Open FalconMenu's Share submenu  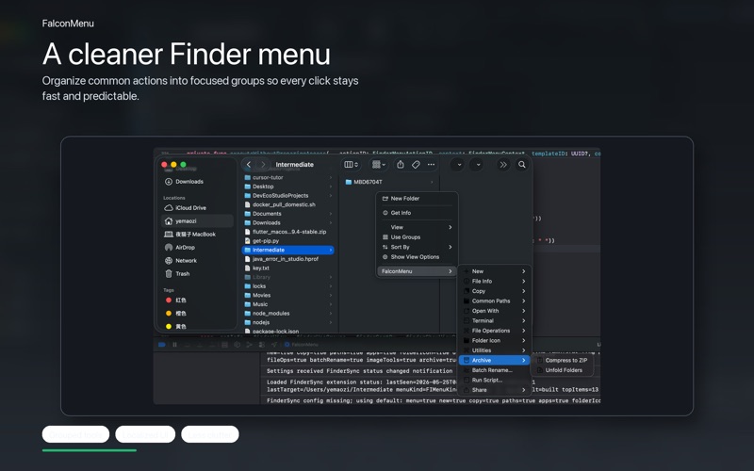(494, 390)
